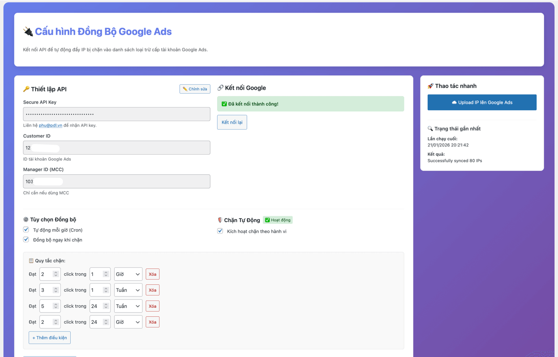Click Successfully synced 80 IPs result text
558x357 pixels.
(455, 161)
